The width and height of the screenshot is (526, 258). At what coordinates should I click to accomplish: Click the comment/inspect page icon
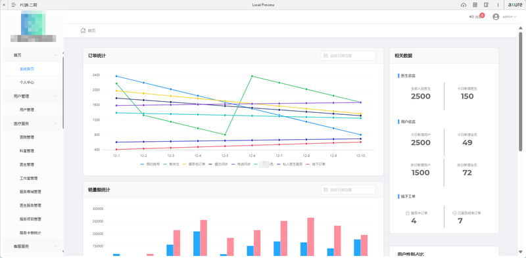pos(486,5)
